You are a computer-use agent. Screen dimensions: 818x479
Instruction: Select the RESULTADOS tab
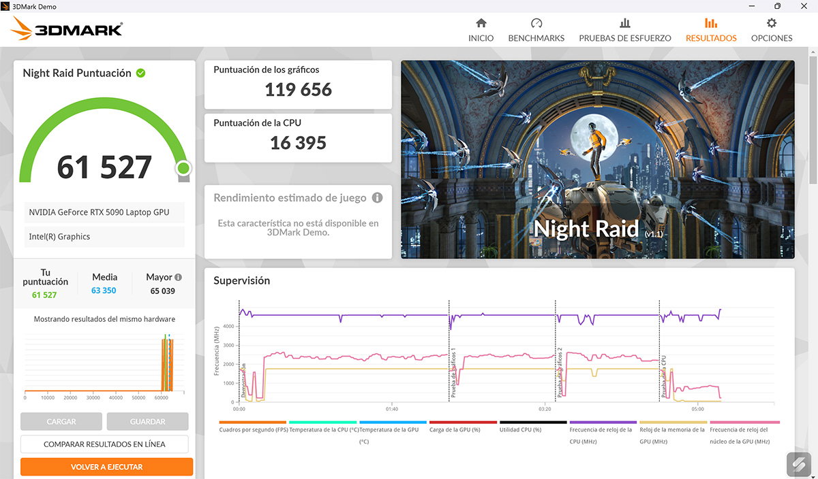click(x=711, y=30)
